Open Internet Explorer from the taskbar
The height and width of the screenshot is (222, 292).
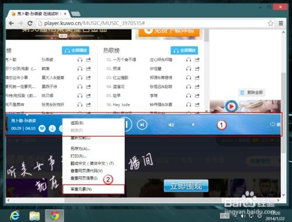click(15, 216)
